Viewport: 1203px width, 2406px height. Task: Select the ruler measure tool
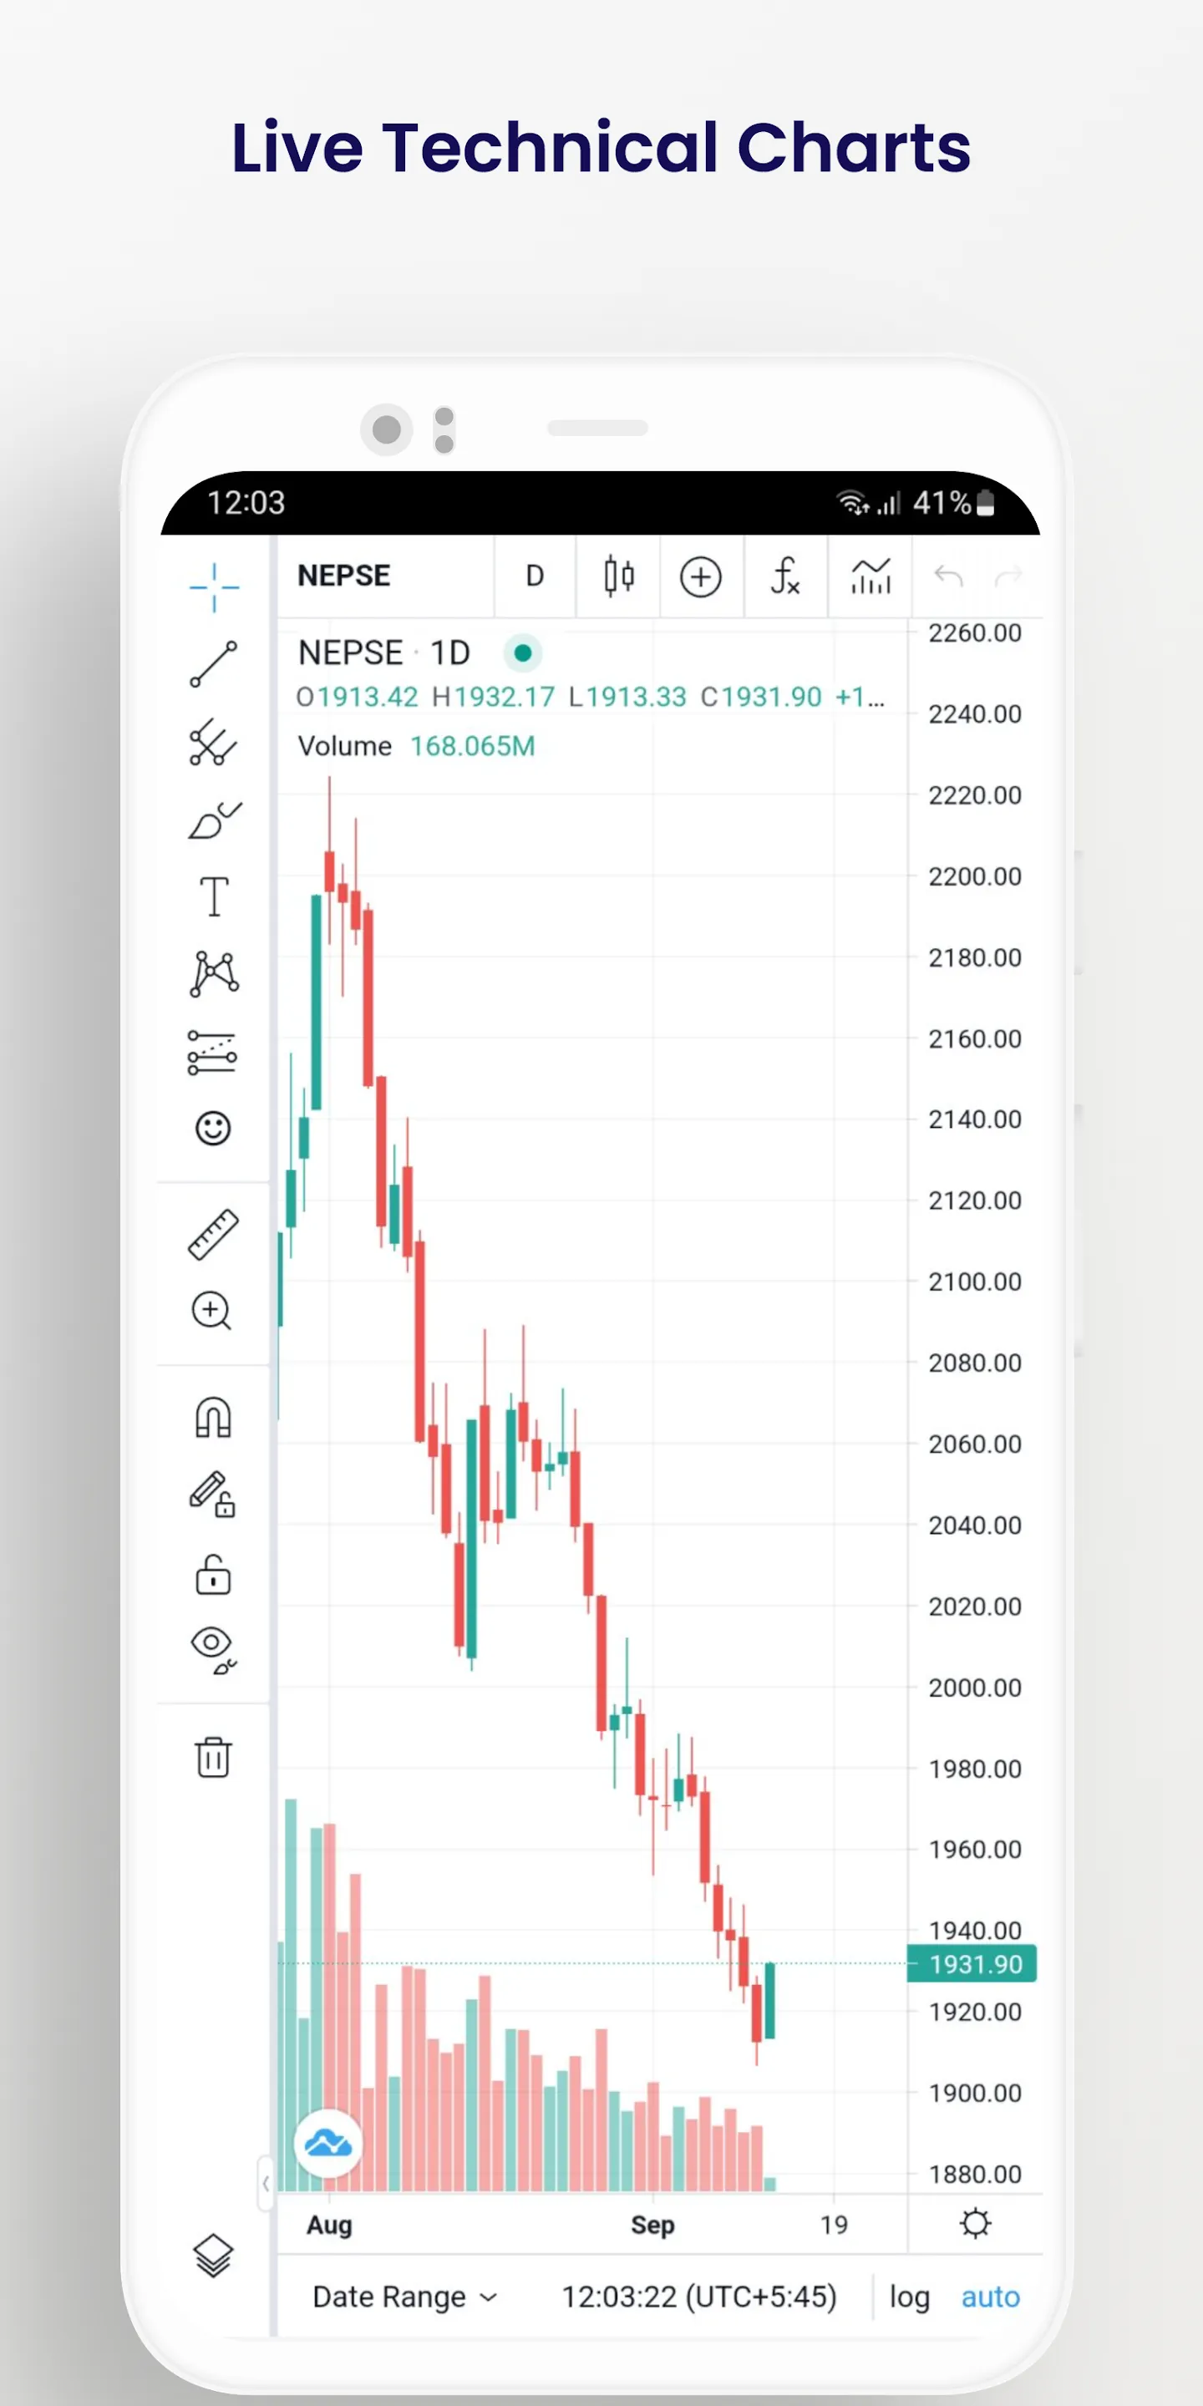click(214, 1235)
